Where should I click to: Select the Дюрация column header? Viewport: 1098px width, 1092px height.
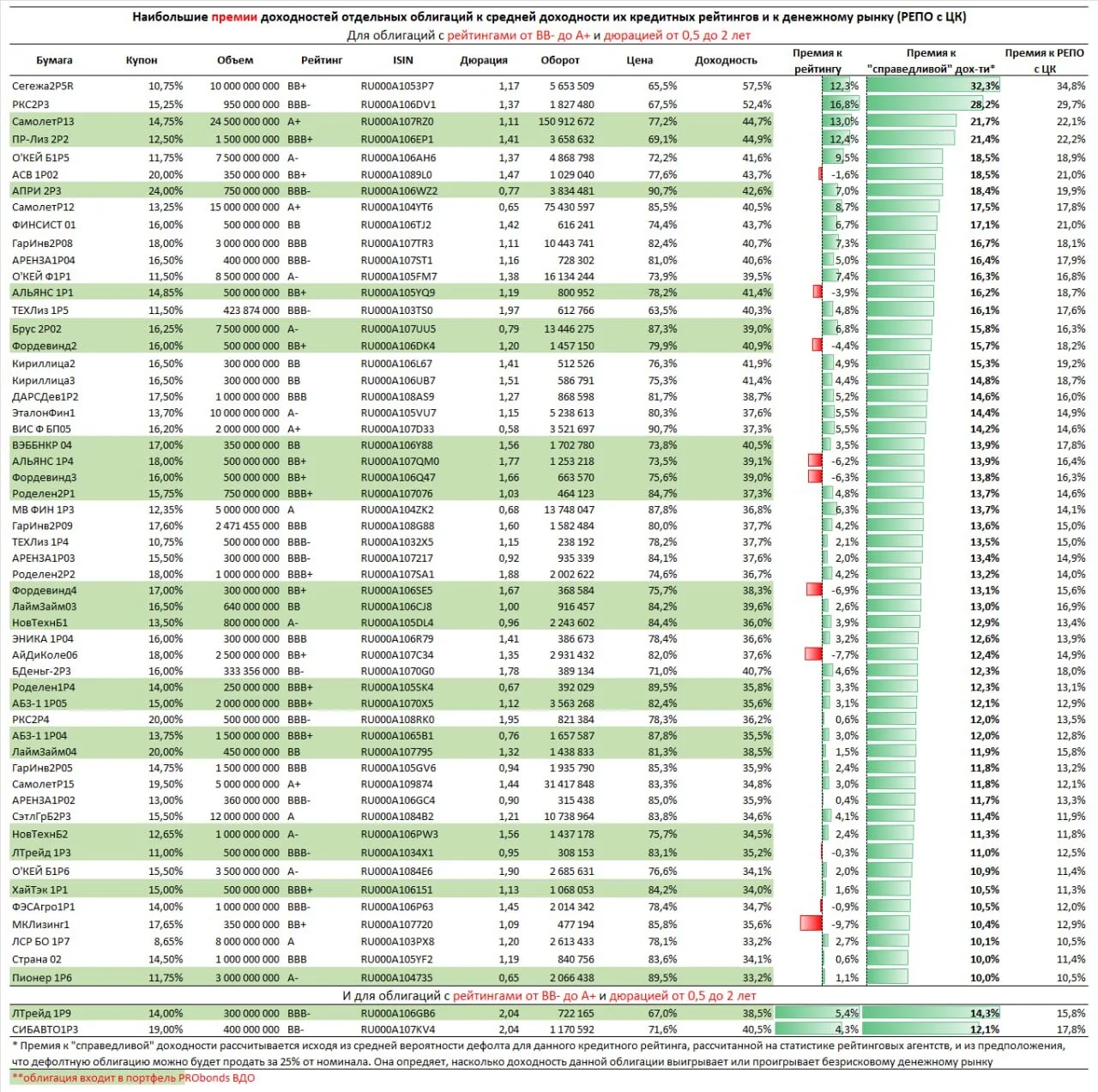(x=484, y=60)
